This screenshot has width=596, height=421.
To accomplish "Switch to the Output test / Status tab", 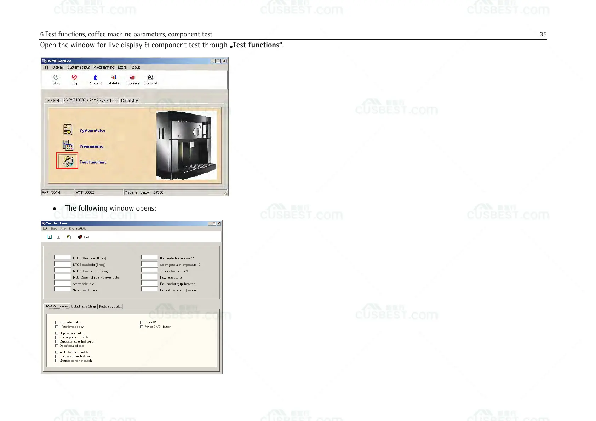I will [84, 306].
